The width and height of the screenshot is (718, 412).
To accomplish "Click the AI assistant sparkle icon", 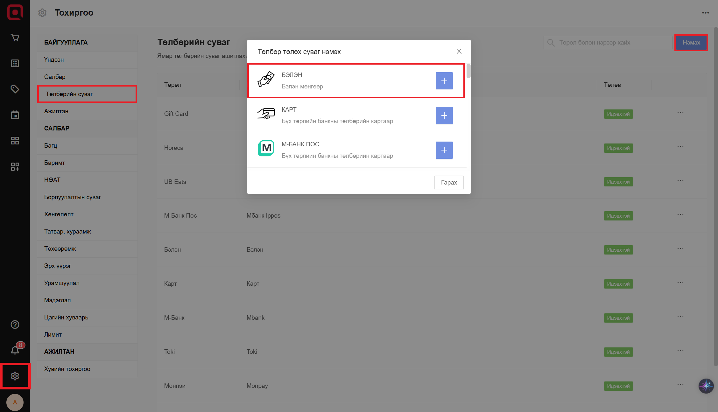I will [706, 386].
